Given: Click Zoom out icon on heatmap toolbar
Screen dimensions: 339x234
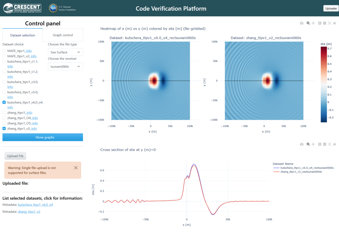Looking at the screenshot, I should (x=324, y=23).
